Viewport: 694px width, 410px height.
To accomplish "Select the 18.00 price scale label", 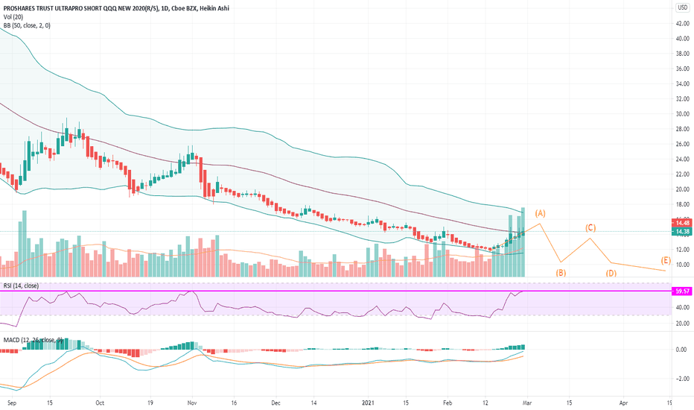I will tap(683, 204).
